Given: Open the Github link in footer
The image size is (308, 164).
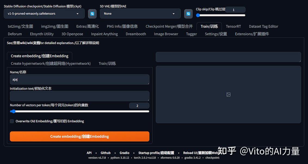Looking at the screenshot, I should [x=106, y=153].
